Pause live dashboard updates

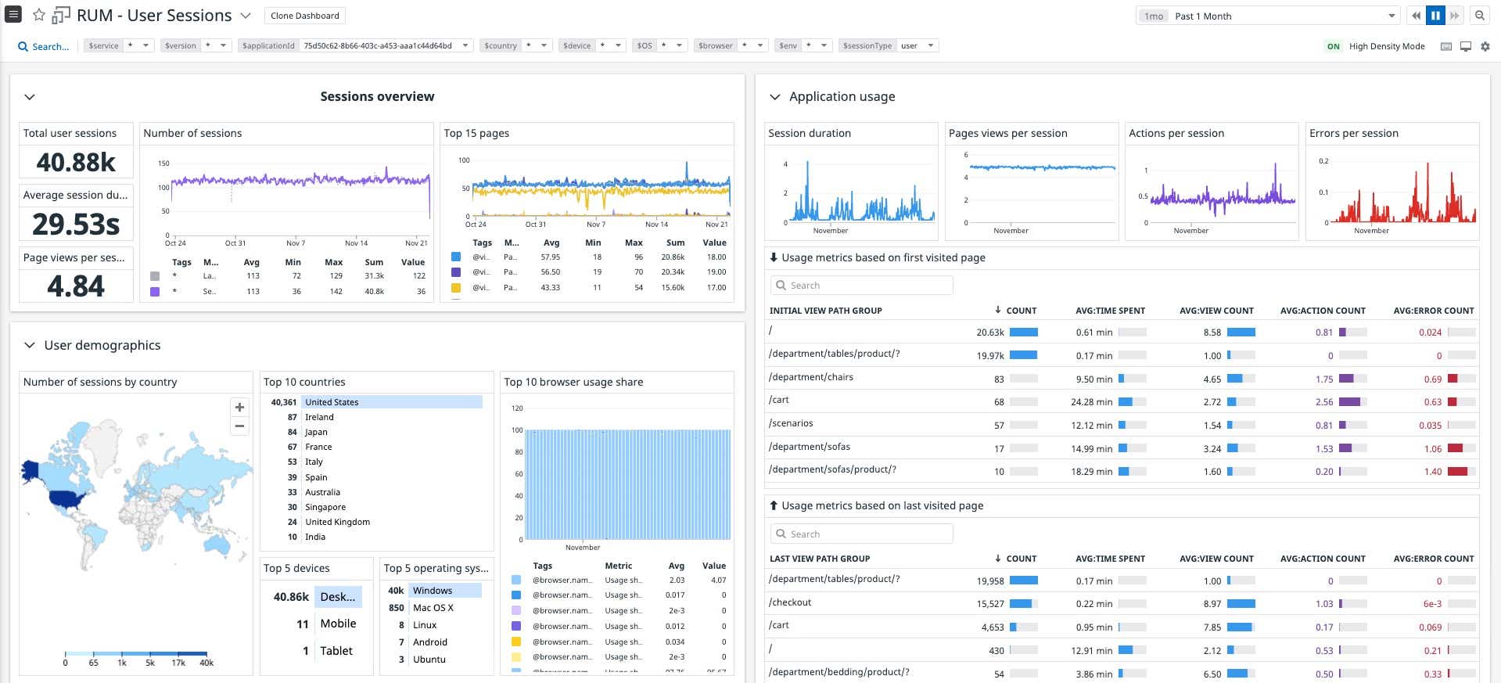pyautogui.click(x=1435, y=16)
